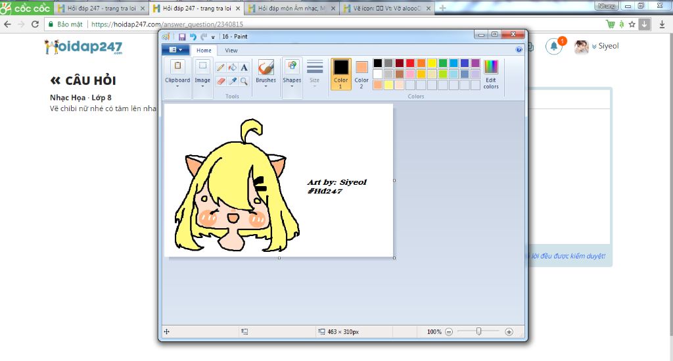Click the Color 2 button
This screenshot has height=361, width=673.
coord(361,74)
